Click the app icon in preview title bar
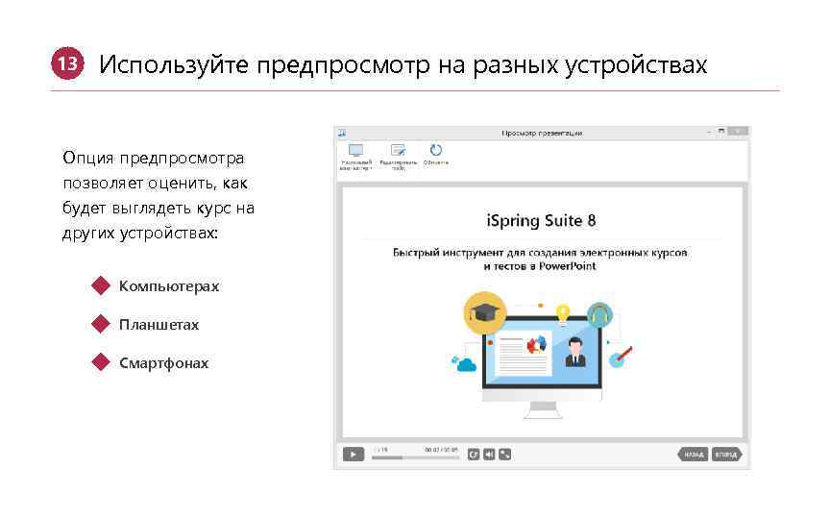Screen dimensions: 830x519 tap(342, 133)
